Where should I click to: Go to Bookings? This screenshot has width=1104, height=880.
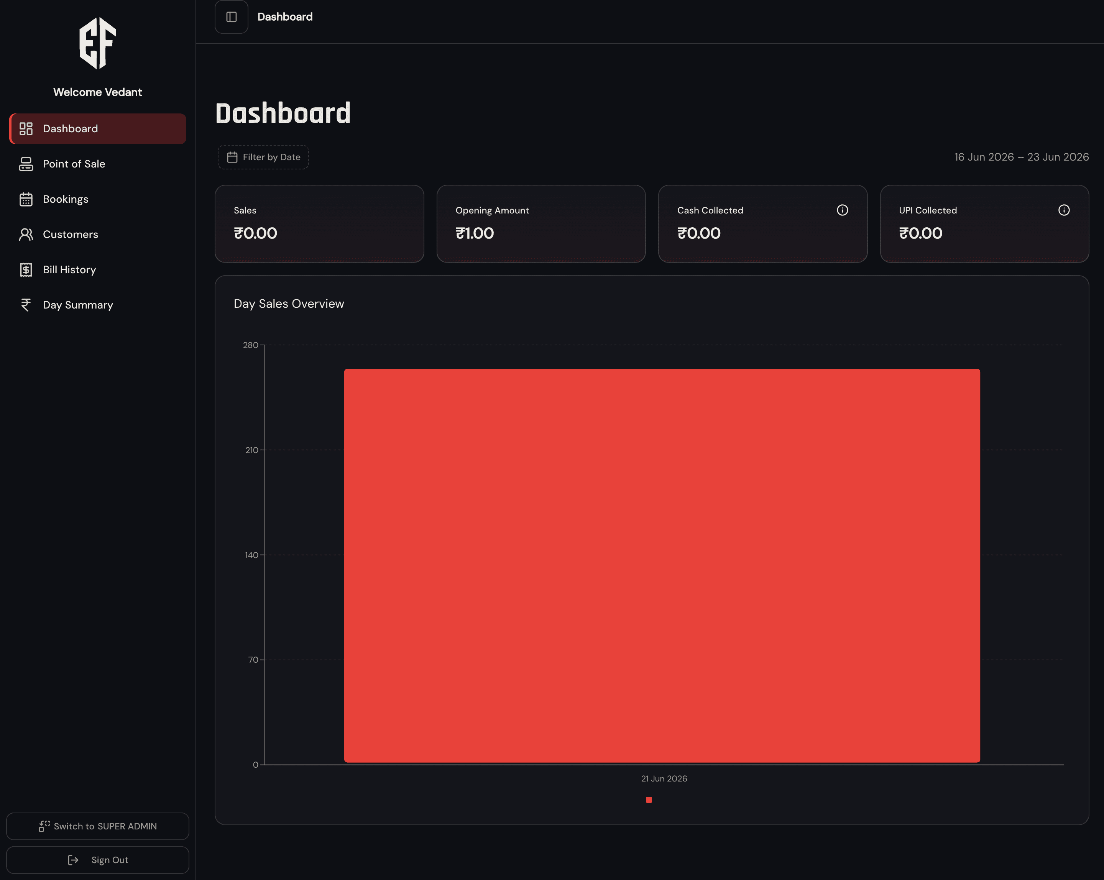tap(98, 199)
